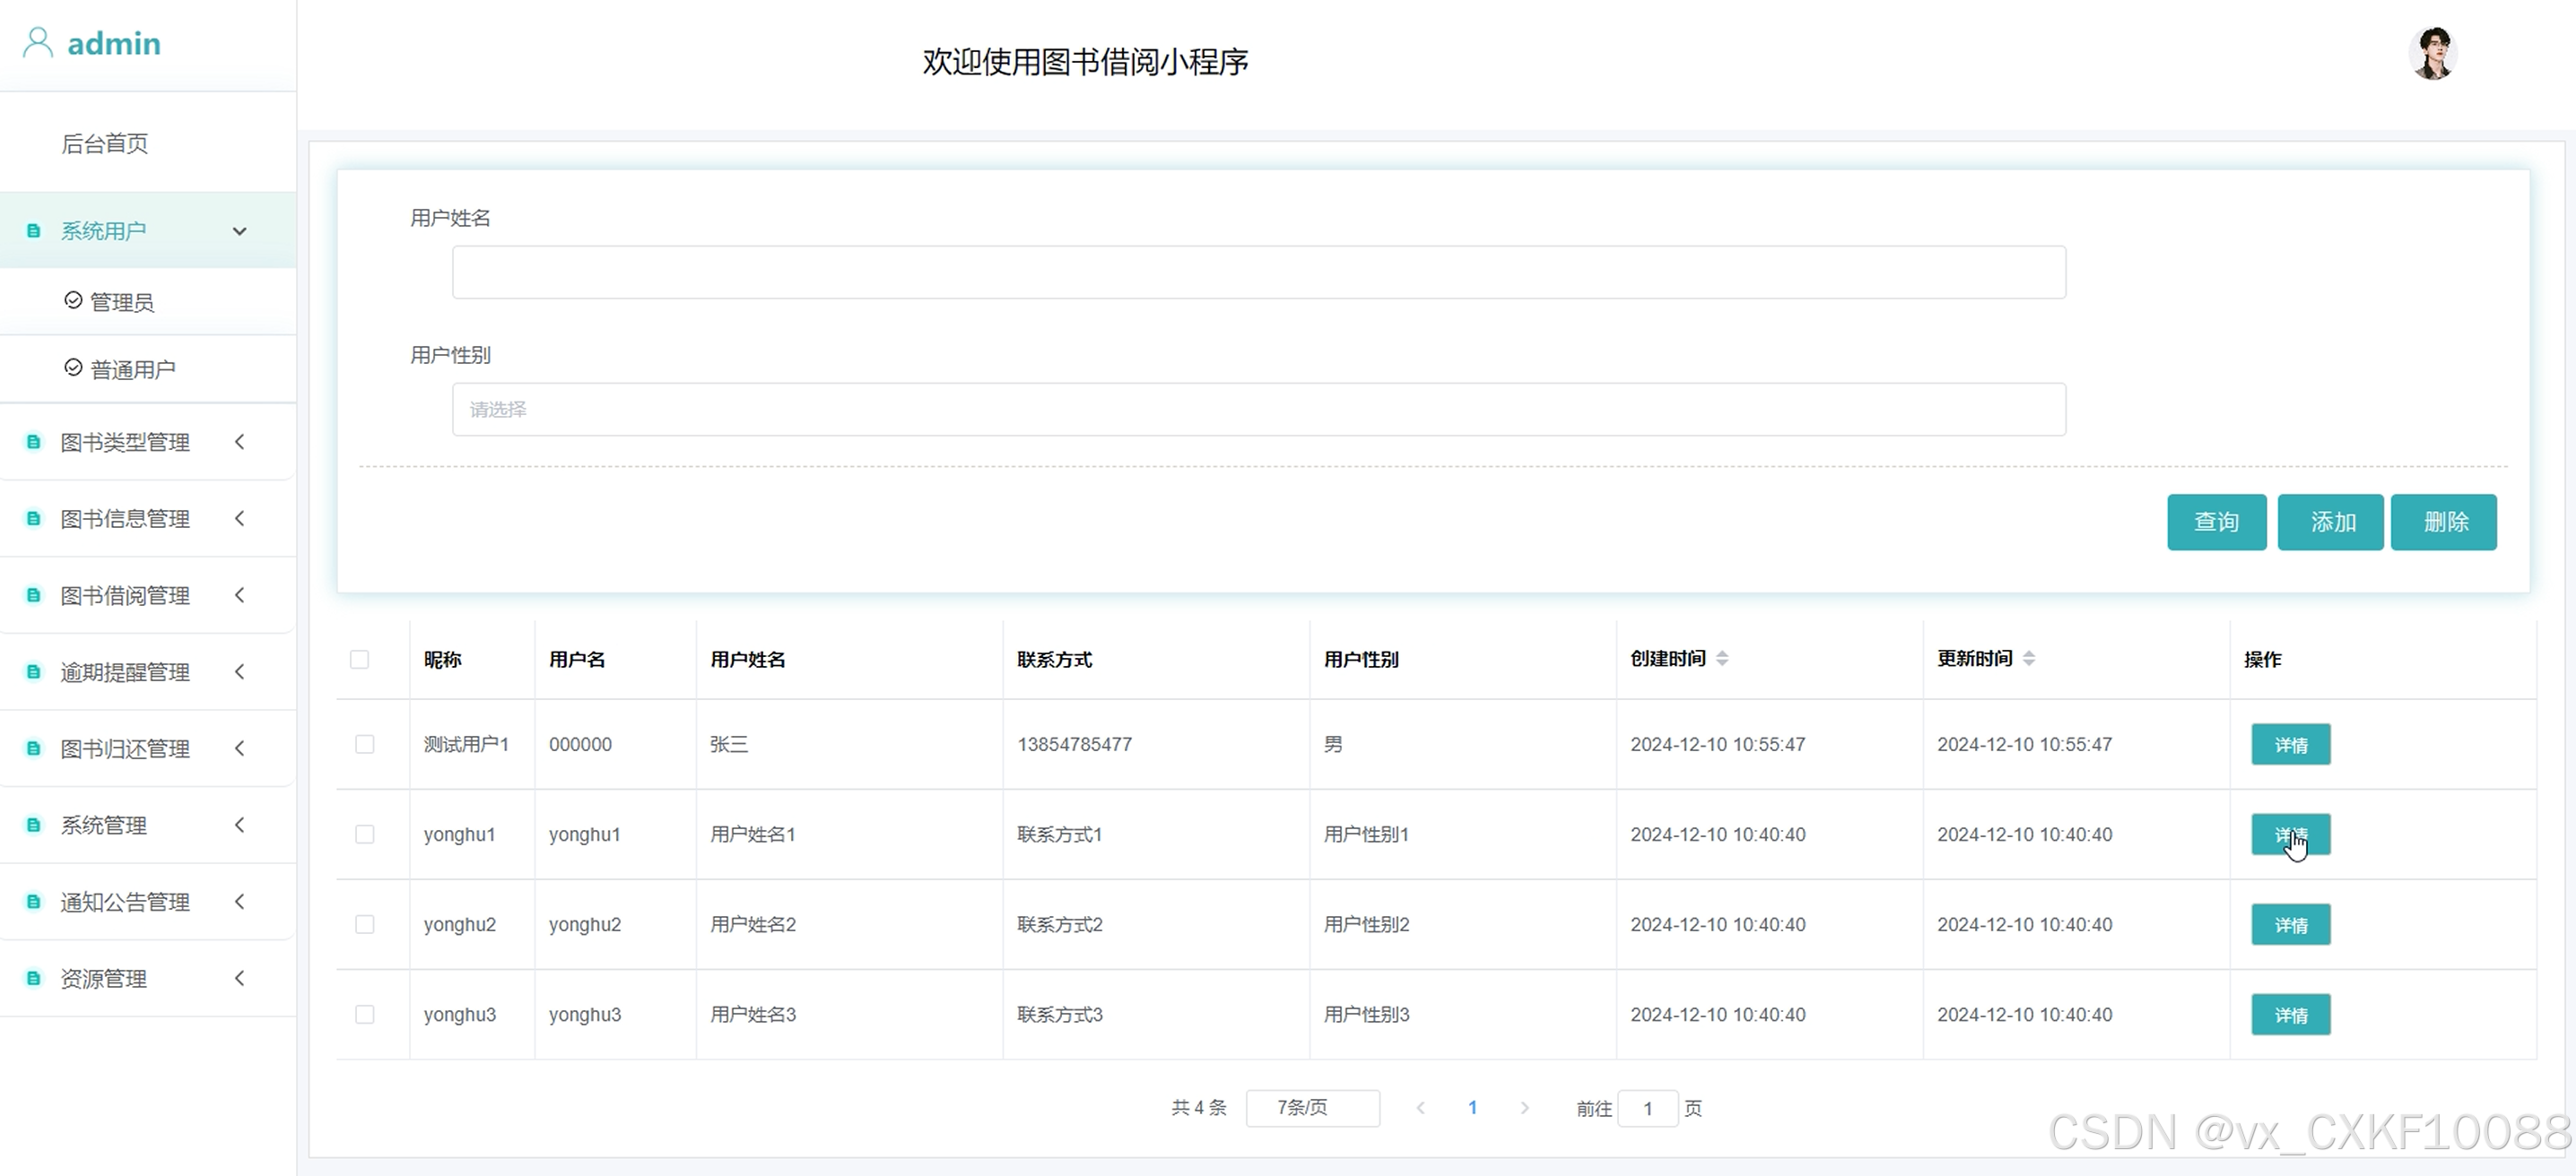Image resolution: width=2576 pixels, height=1176 pixels.
Task: Open the 7条/页 page size selector
Action: [x=1312, y=1107]
